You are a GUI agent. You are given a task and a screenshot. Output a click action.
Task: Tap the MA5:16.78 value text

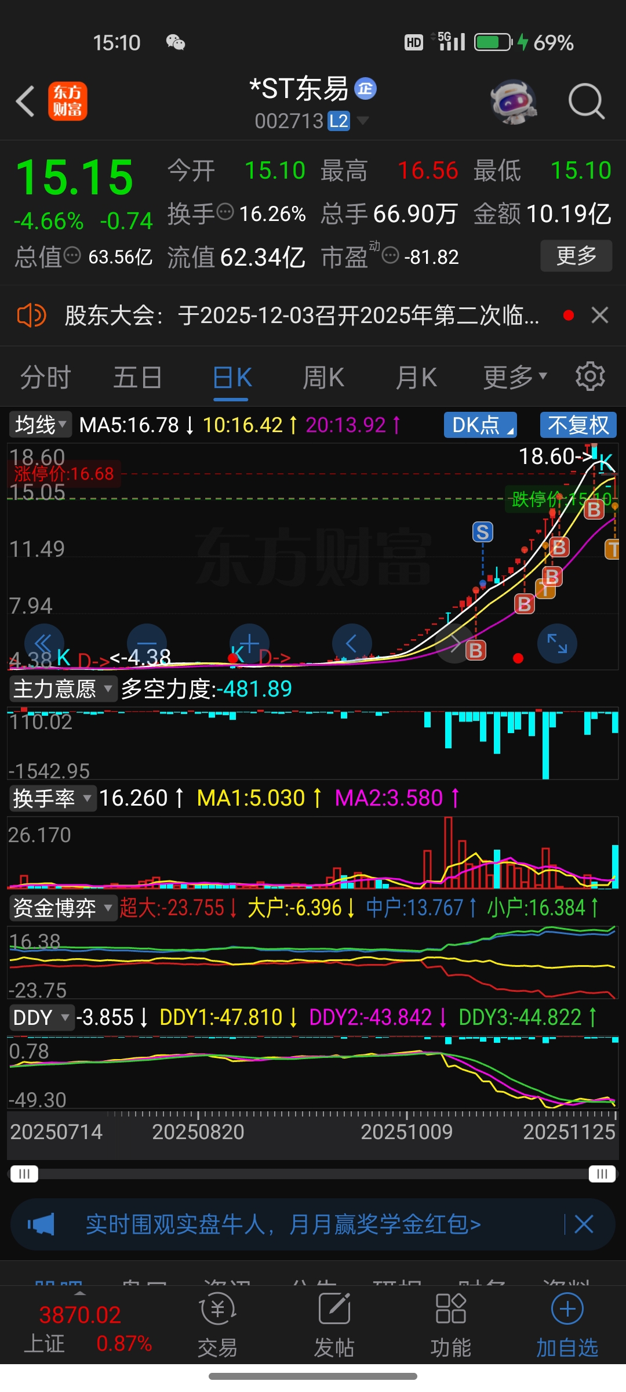tap(129, 425)
